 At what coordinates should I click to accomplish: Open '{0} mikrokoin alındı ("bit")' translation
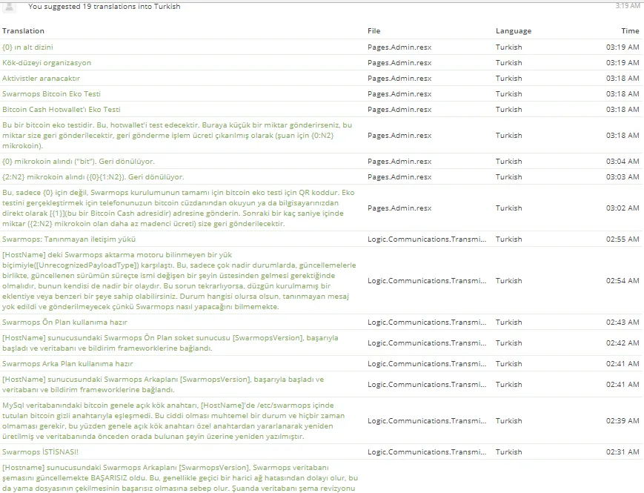[79, 162]
